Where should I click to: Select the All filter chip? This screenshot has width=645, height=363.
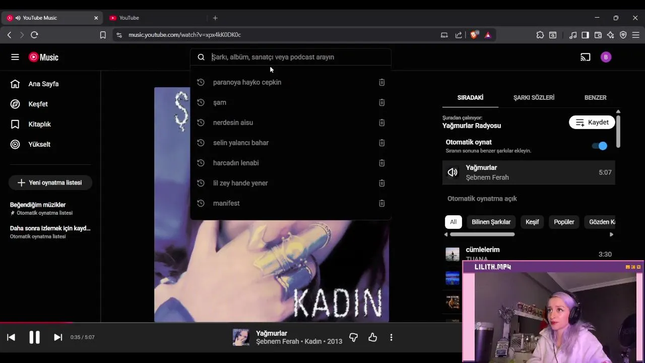pyautogui.click(x=454, y=222)
